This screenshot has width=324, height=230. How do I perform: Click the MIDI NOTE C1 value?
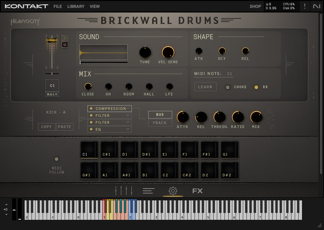tap(229, 74)
